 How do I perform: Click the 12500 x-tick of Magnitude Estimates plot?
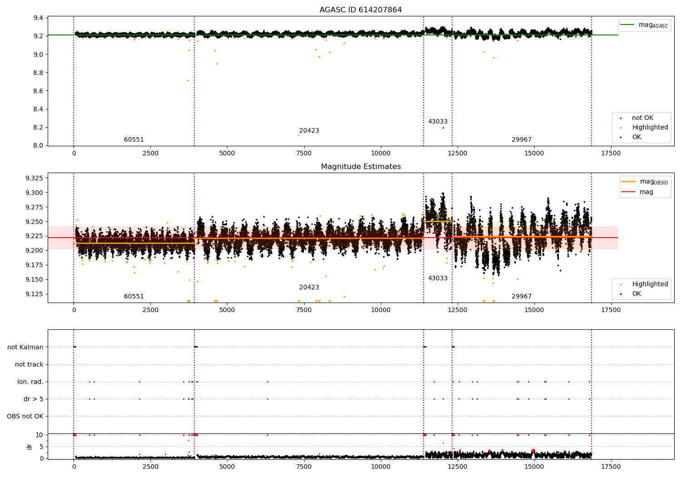tap(457, 310)
